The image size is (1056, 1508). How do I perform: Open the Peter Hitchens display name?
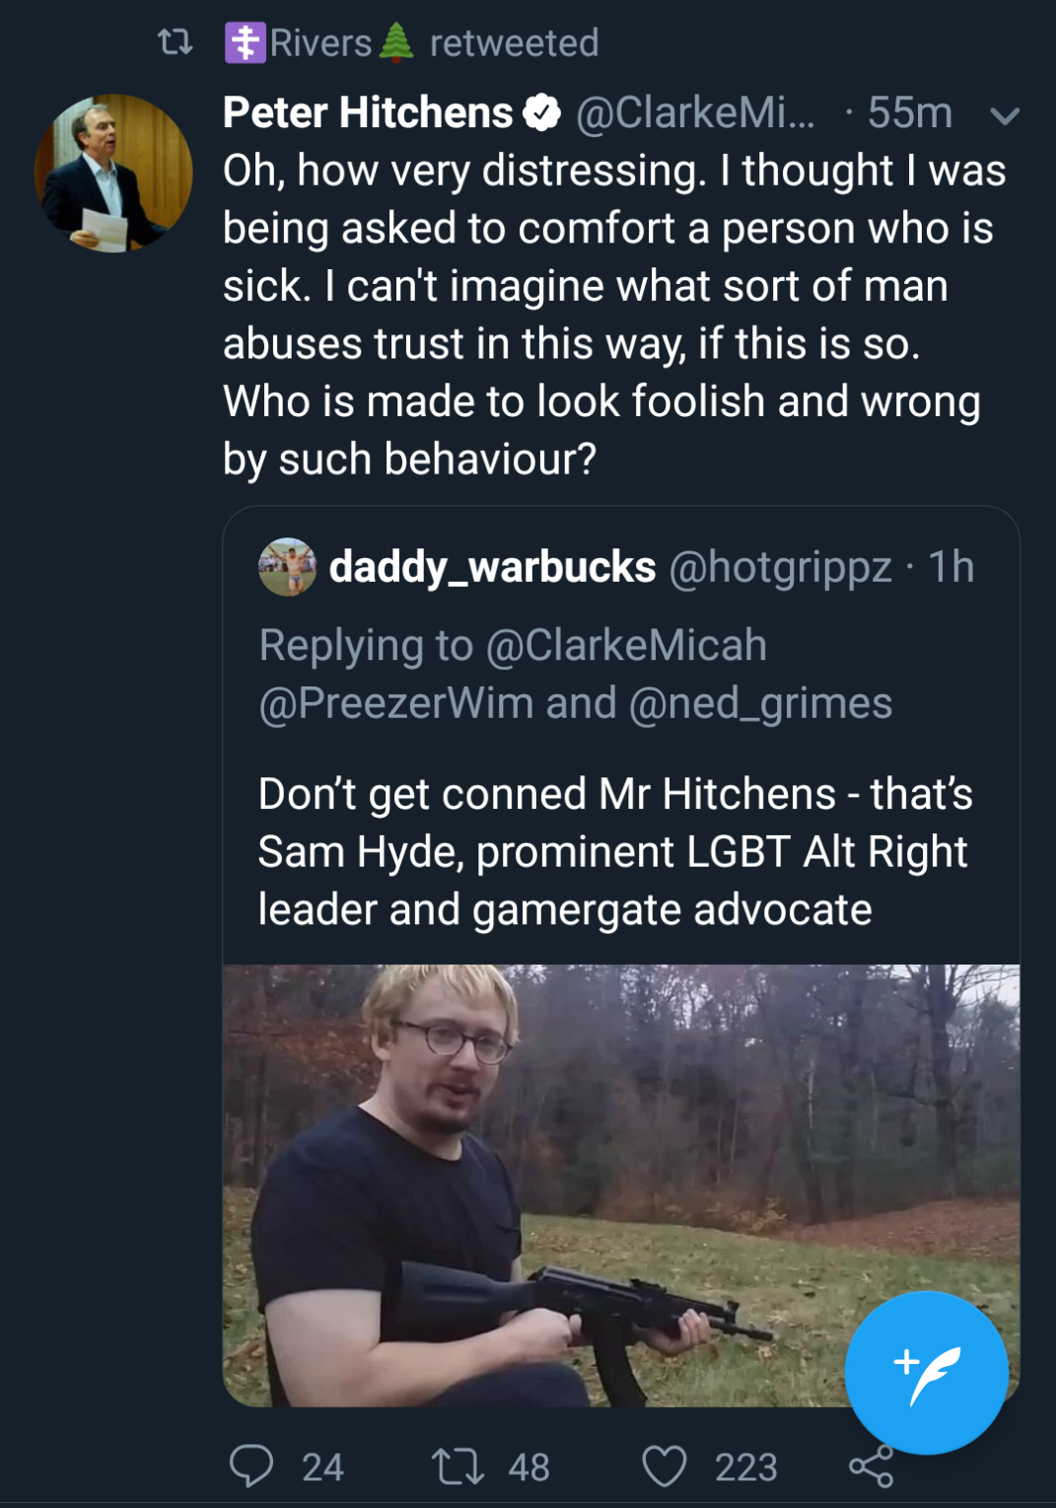pos(368,113)
